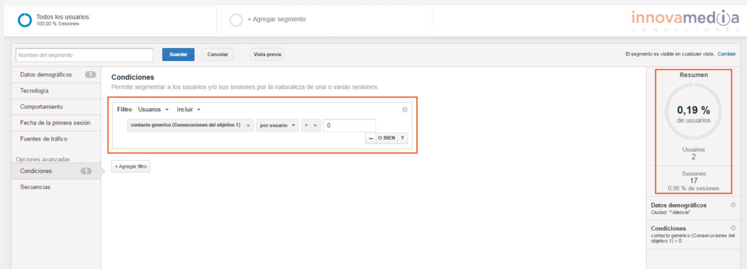Add an O BIEN condition
Image resolution: width=747 pixels, height=269 pixels.
pos(386,138)
